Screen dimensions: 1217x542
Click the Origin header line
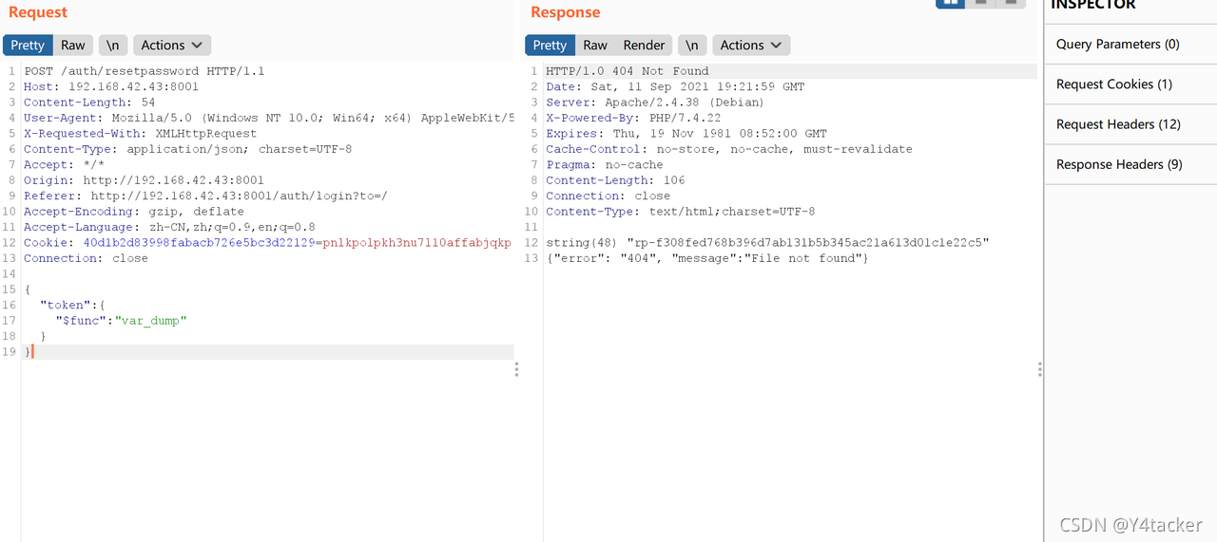145,180
